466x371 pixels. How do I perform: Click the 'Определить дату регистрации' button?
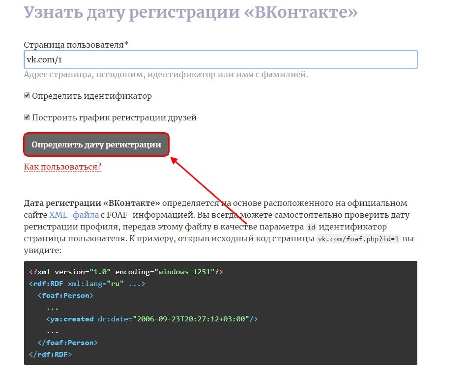[x=96, y=144]
